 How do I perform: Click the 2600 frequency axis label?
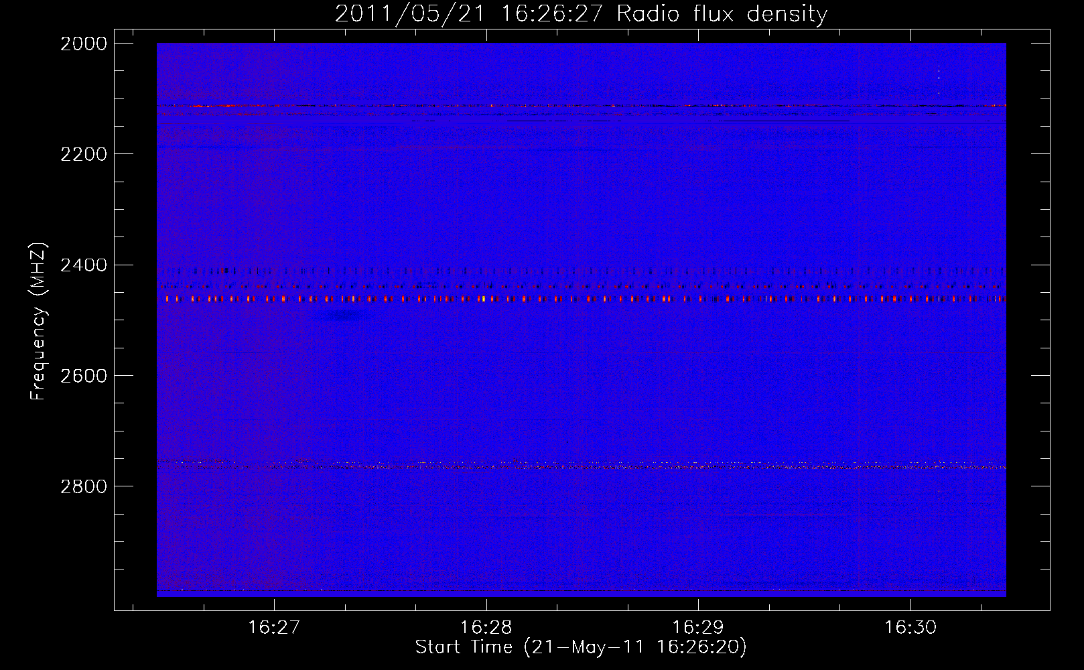(x=83, y=376)
